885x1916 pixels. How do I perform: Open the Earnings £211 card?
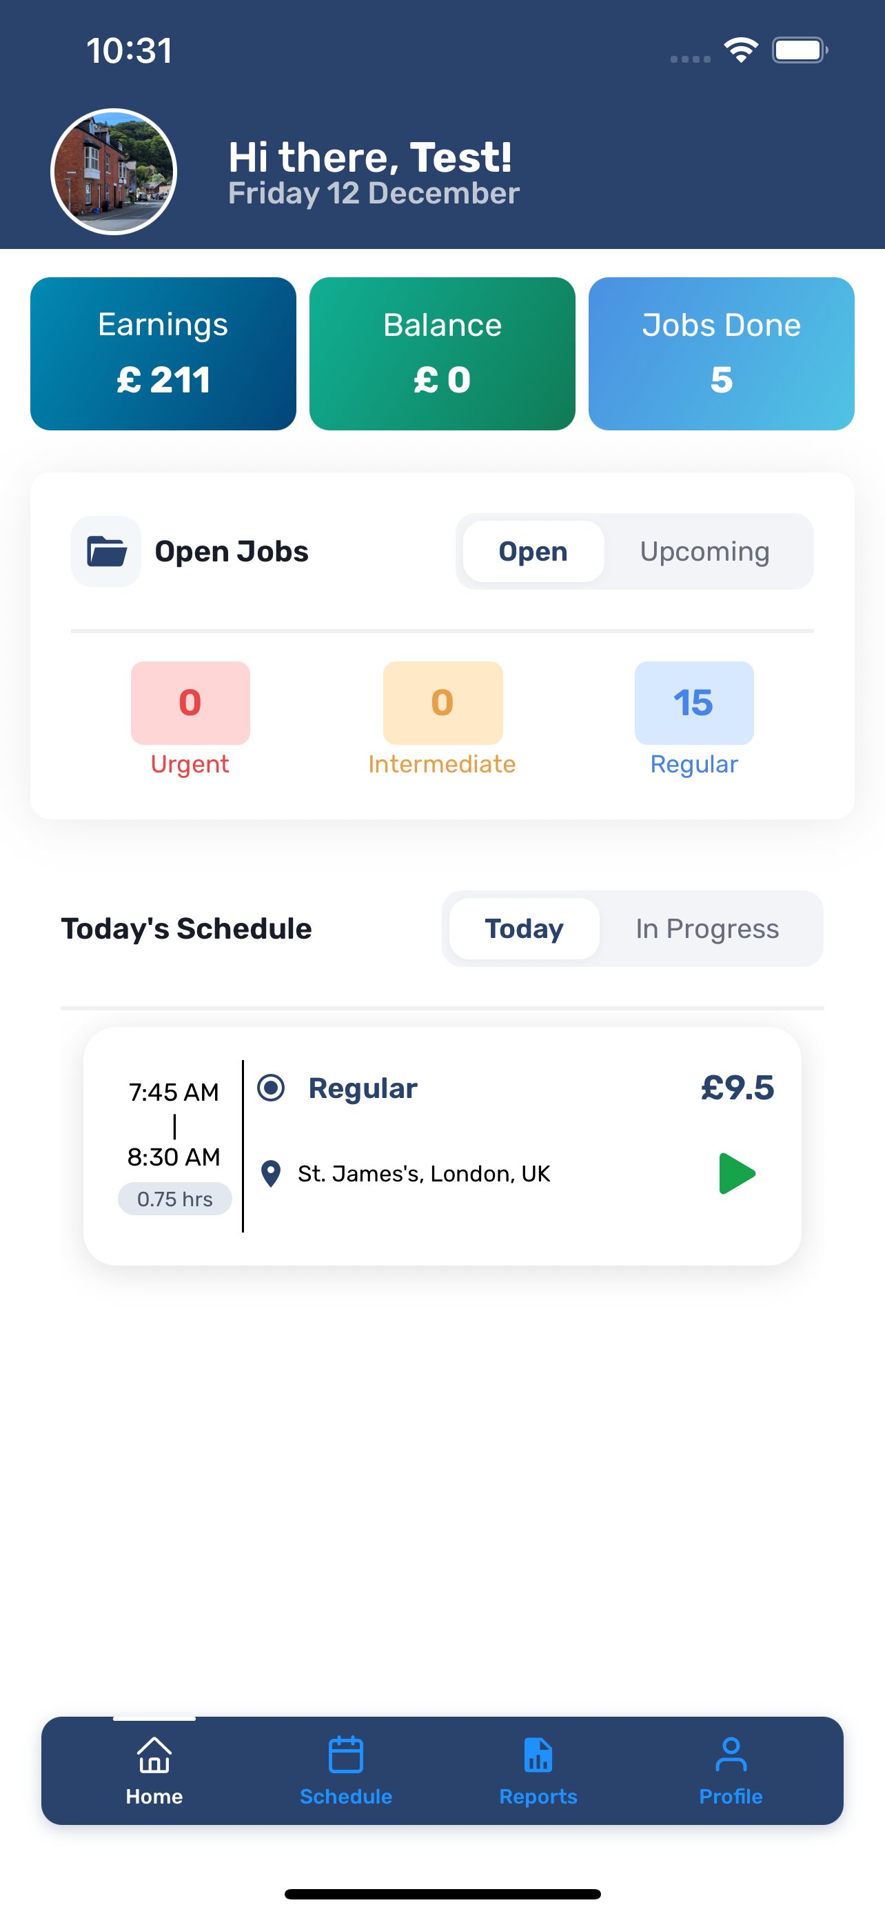(163, 353)
